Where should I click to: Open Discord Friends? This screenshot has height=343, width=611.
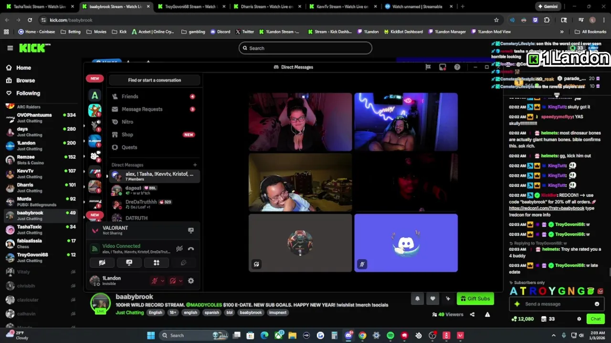pos(154,96)
